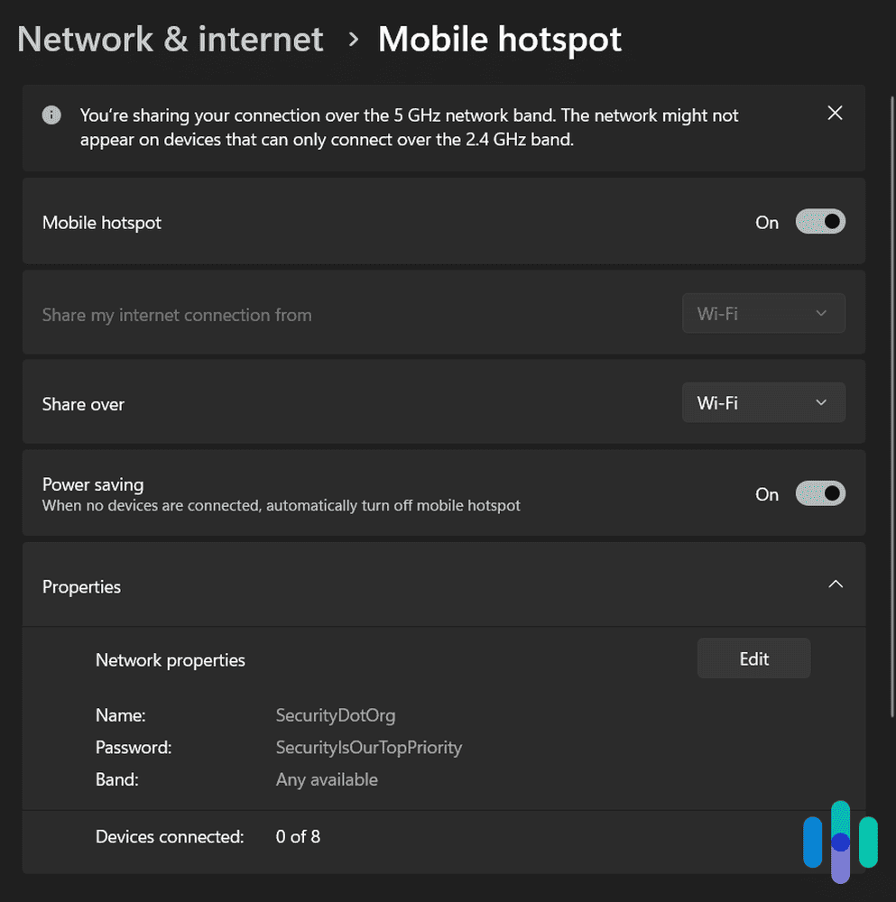Navigate back to Network & internet
The width and height of the screenshot is (896, 902).
(170, 39)
